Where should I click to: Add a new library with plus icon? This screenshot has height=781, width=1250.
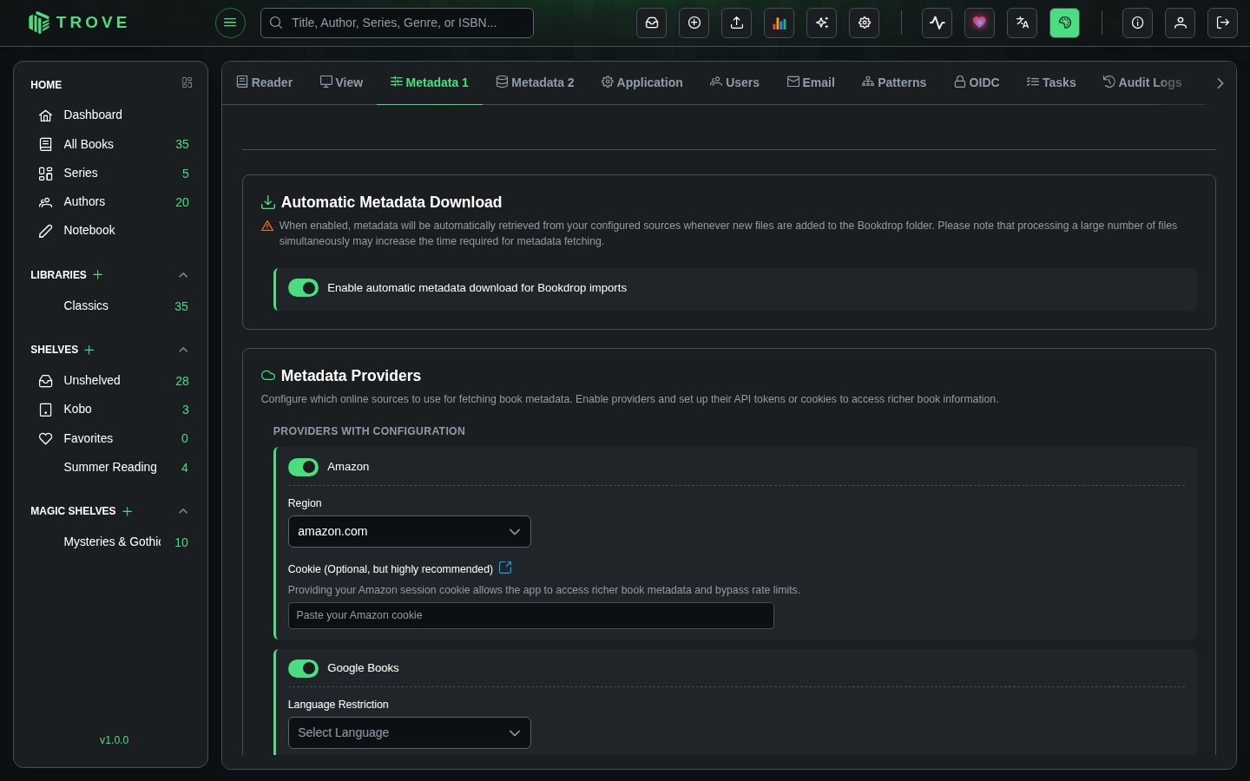[x=98, y=274]
